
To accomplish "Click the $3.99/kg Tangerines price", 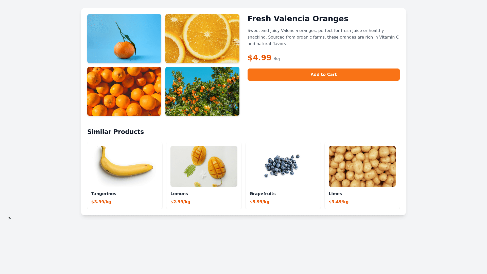I will tap(101, 202).
